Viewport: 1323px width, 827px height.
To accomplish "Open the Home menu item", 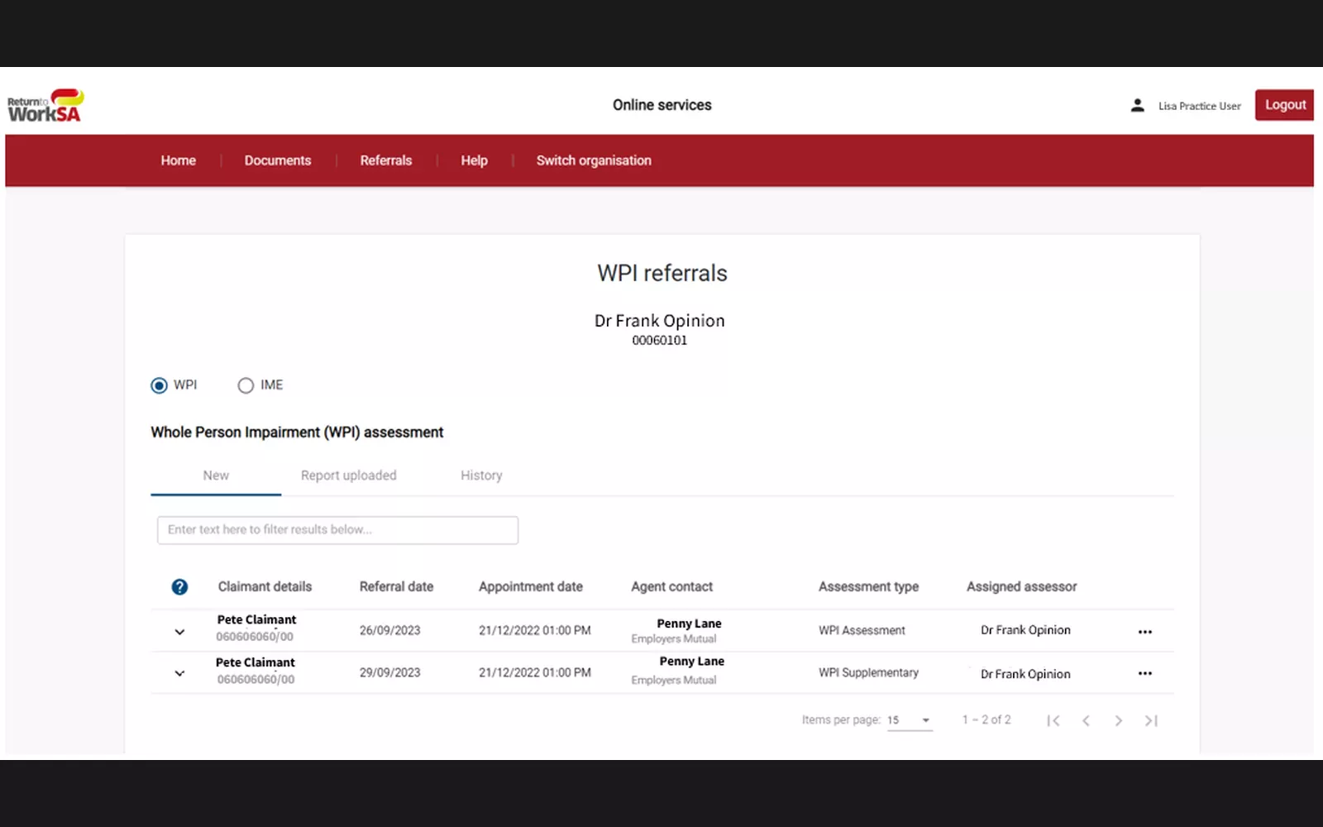I will [179, 160].
